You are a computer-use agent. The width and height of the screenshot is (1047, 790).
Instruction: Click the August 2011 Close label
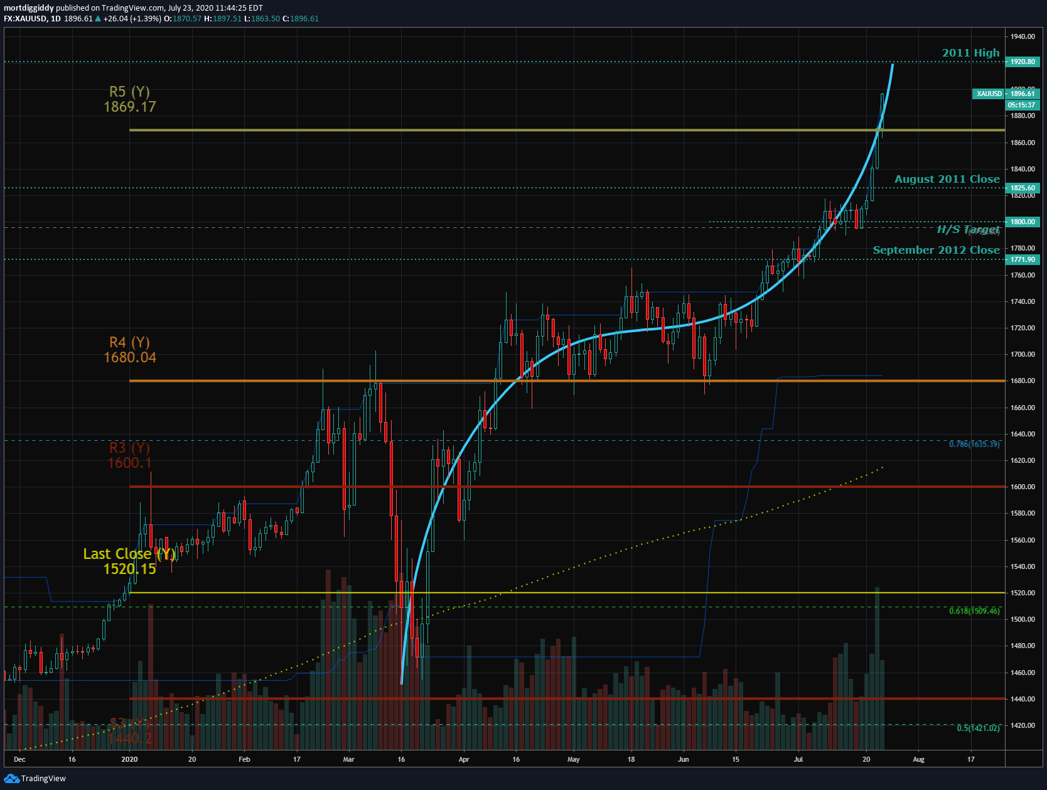(947, 179)
